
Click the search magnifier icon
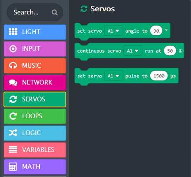click(55, 13)
